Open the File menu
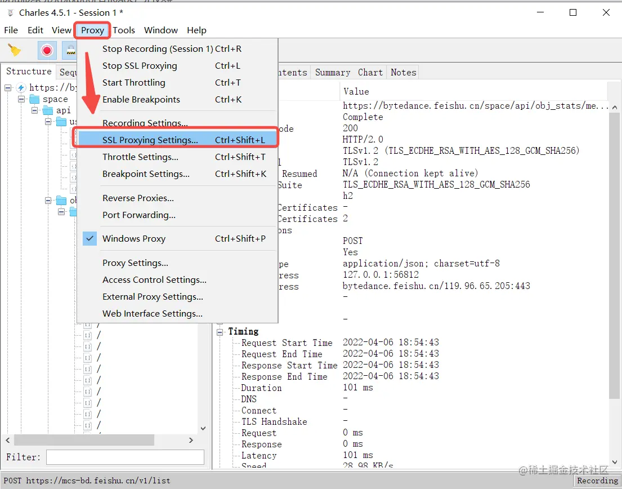The height and width of the screenshot is (489, 622). [x=11, y=30]
